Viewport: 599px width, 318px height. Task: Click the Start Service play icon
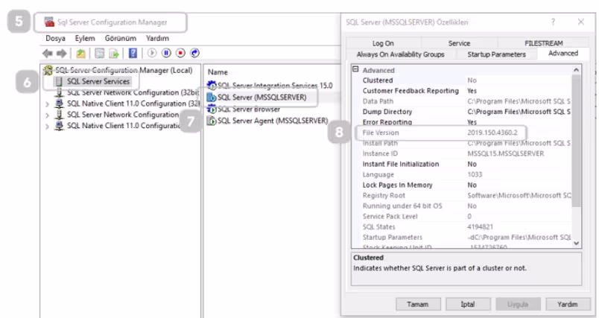coord(152,53)
